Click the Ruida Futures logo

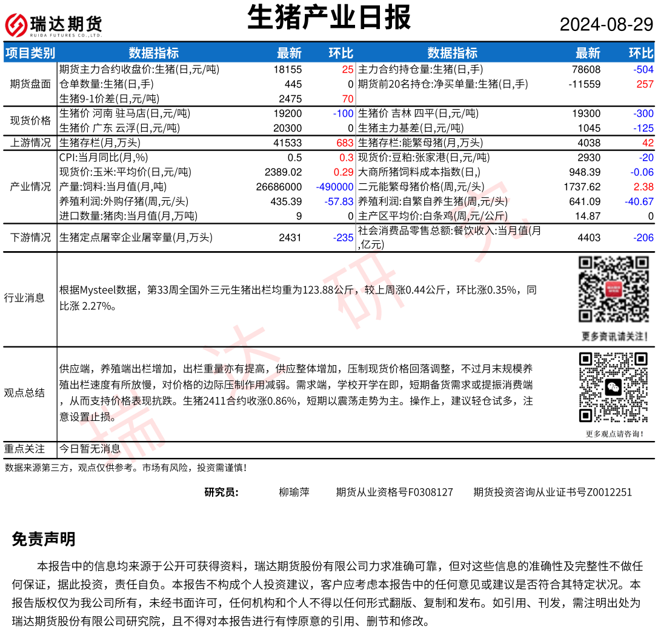click(x=53, y=25)
